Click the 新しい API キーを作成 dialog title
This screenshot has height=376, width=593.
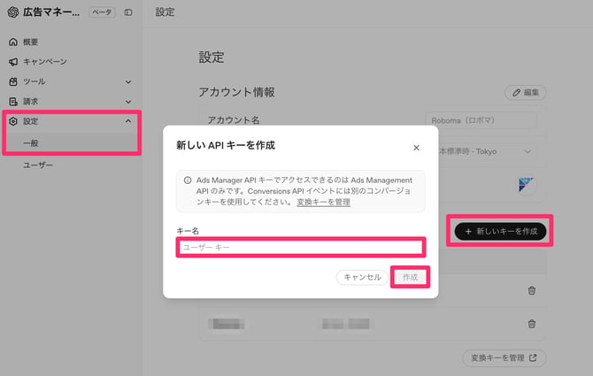(226, 145)
